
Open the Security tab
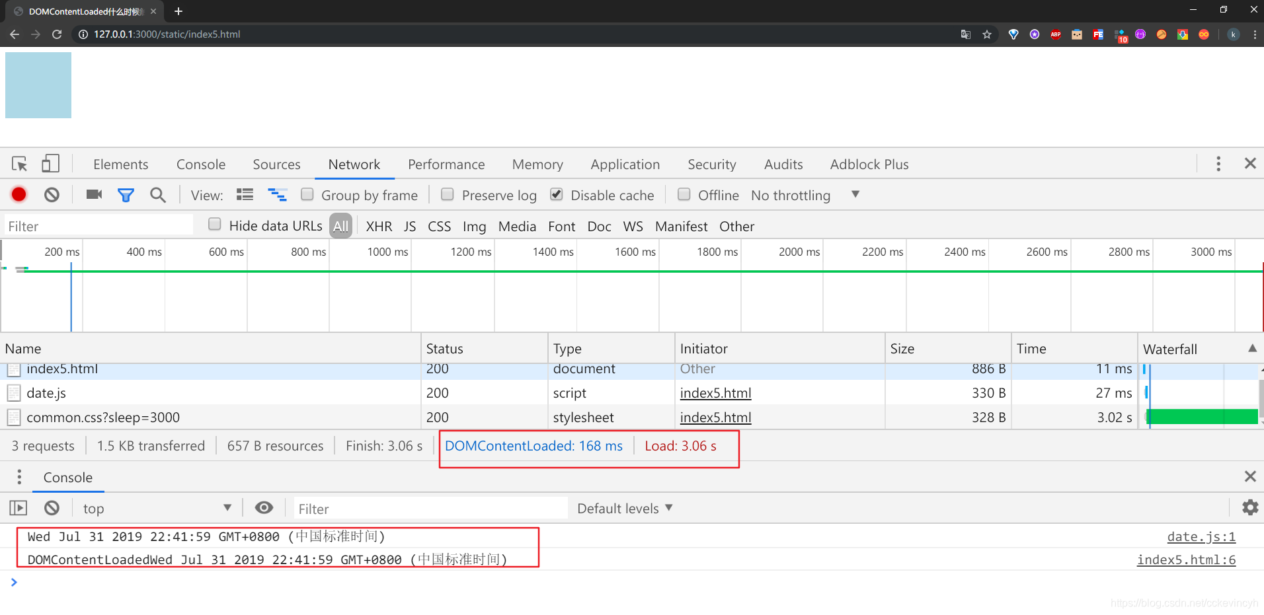tap(712, 164)
